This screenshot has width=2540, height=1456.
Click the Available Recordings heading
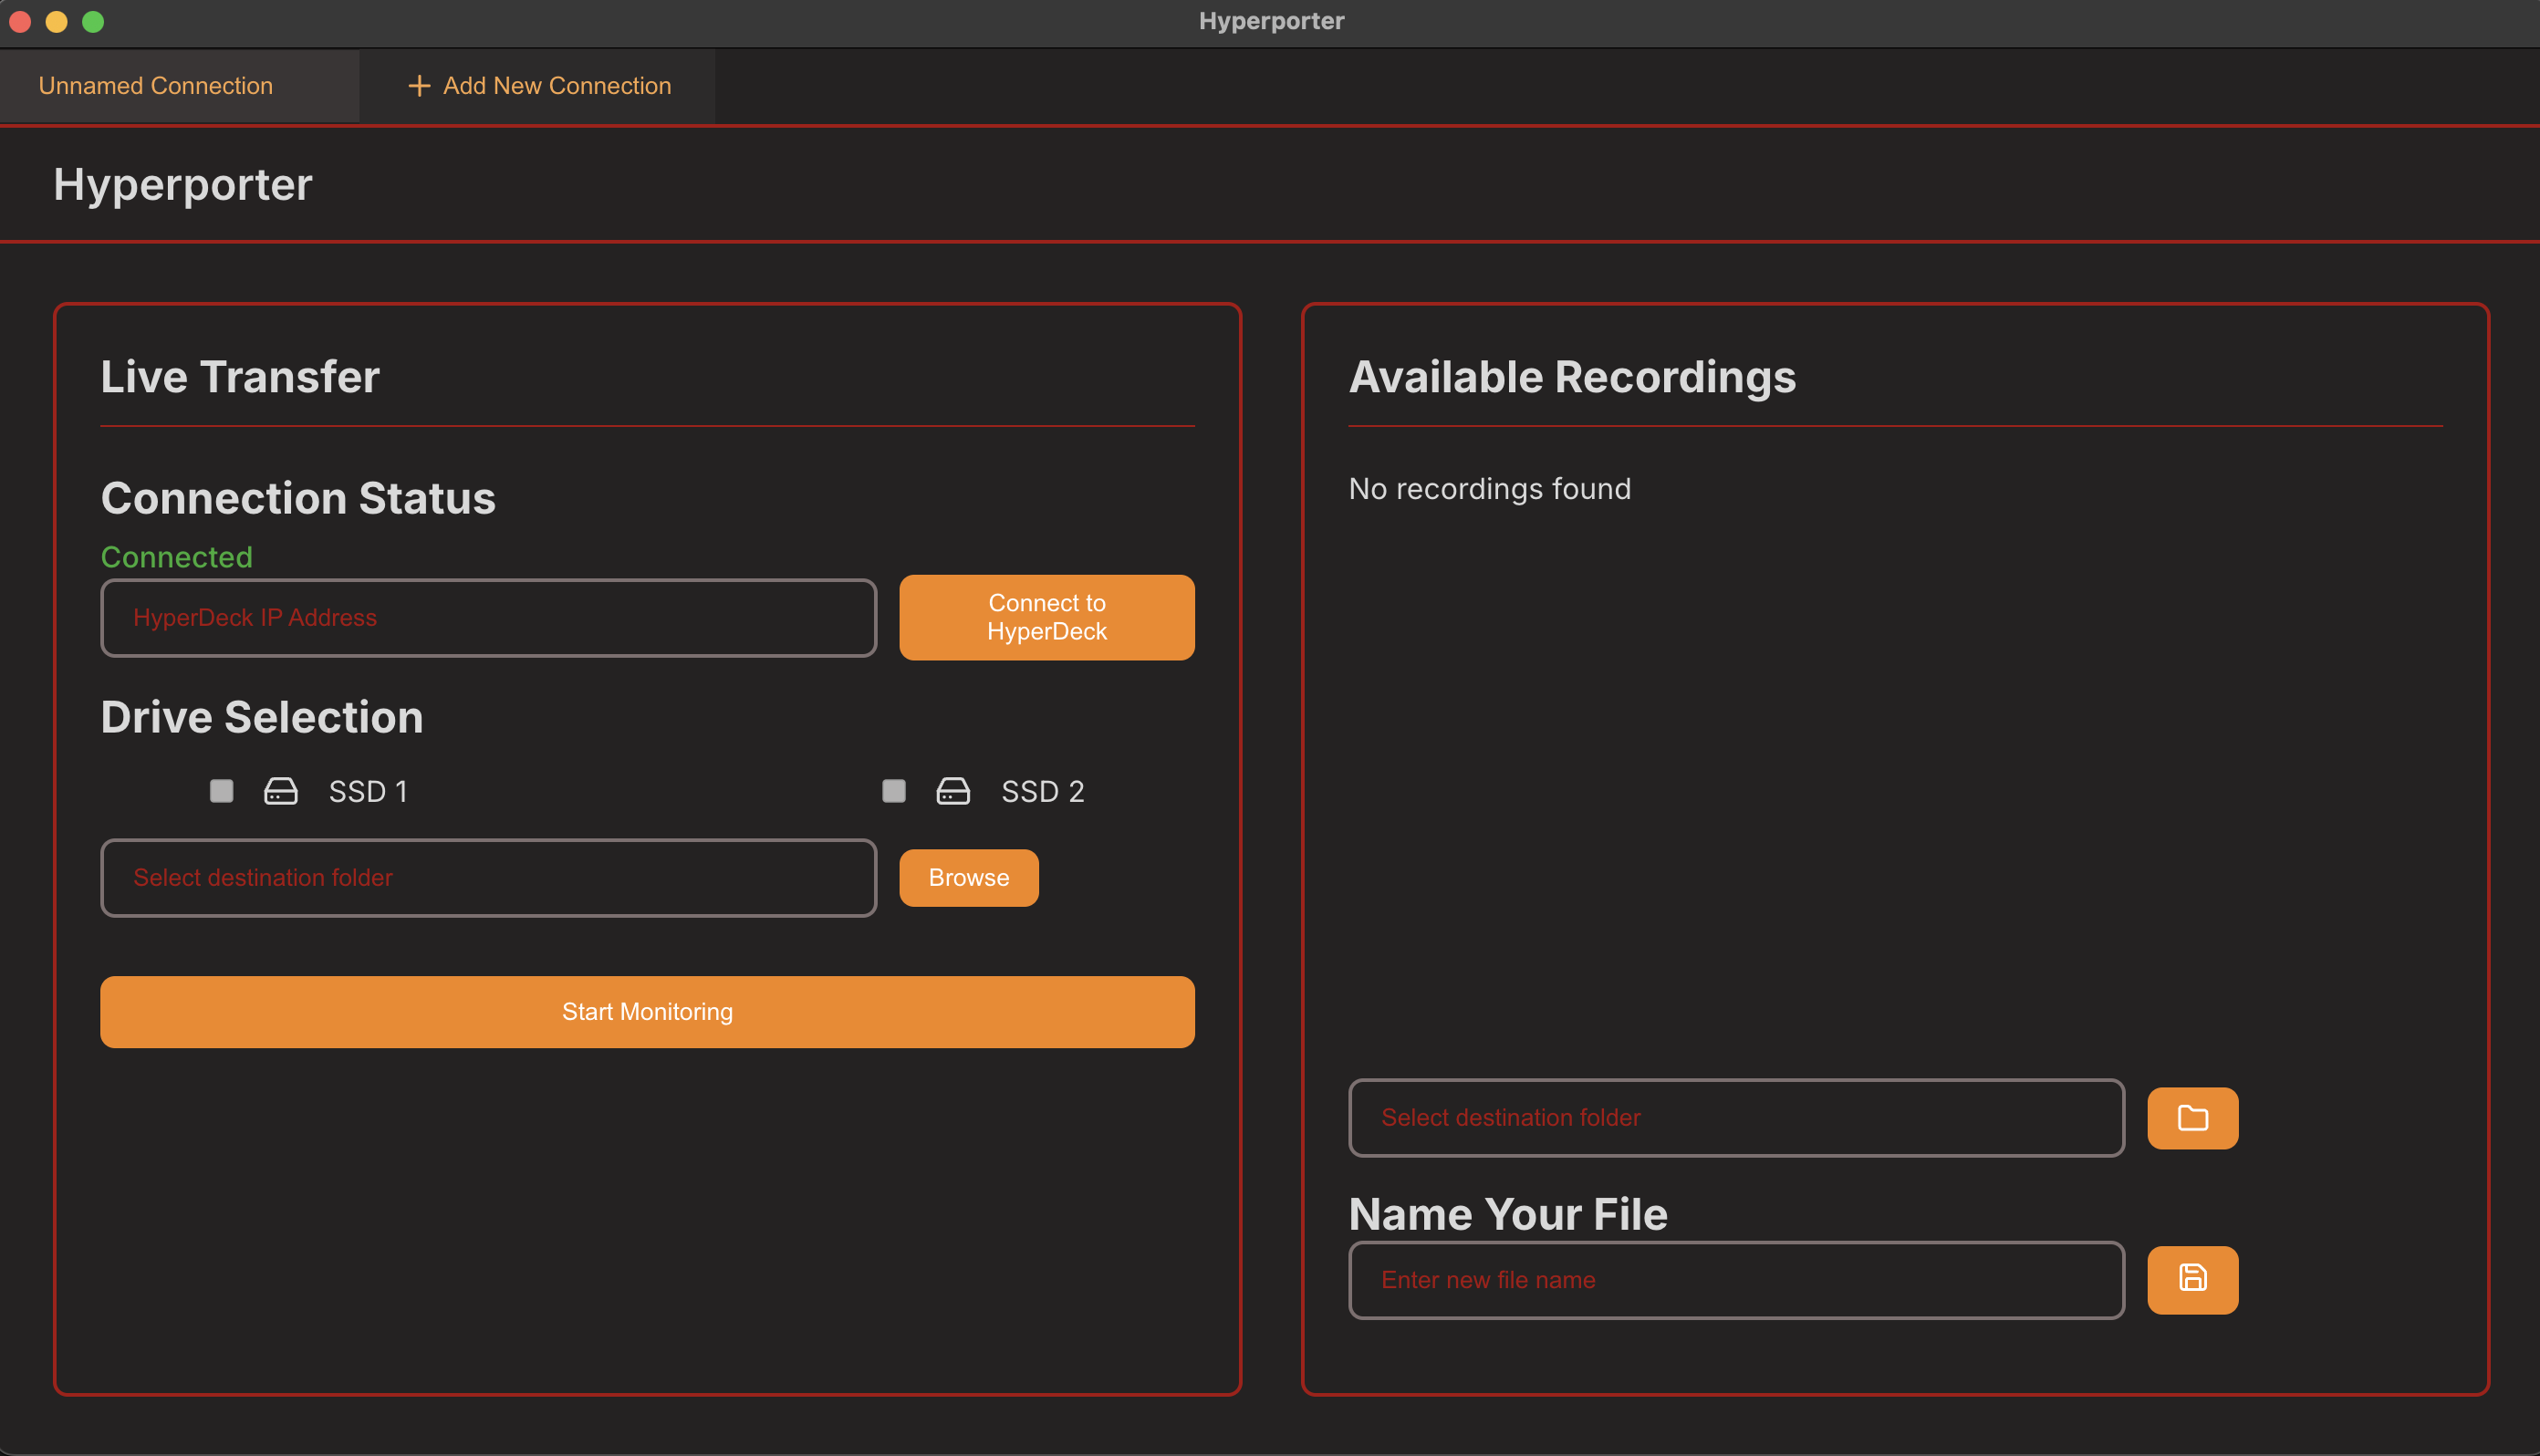(1572, 377)
